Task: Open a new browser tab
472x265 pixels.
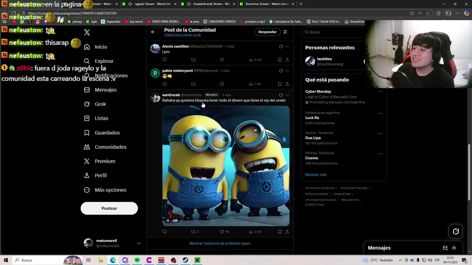Action: pos(301,4)
